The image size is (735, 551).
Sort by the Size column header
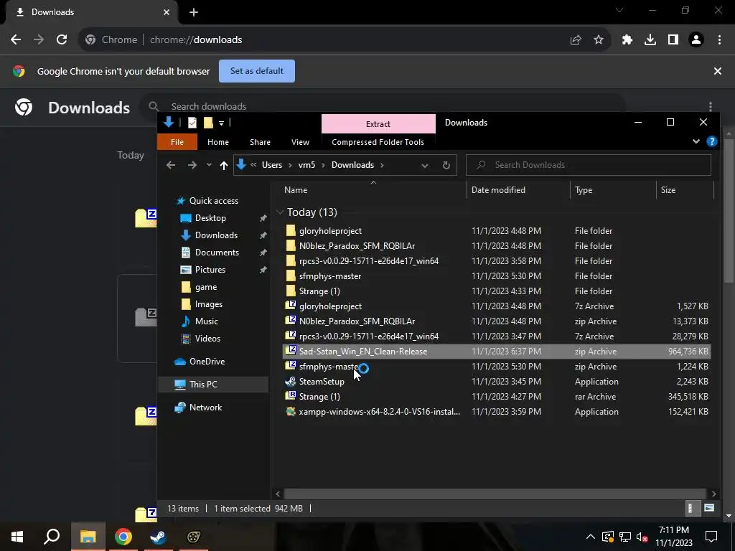tap(668, 189)
